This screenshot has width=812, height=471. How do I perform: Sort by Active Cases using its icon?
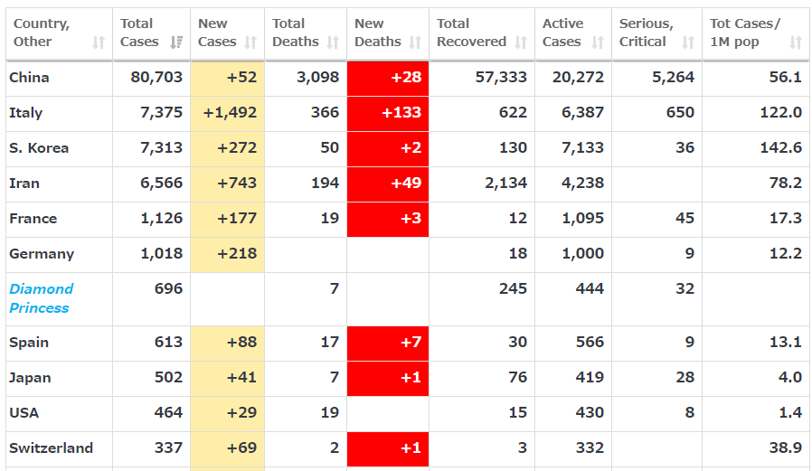(x=597, y=42)
